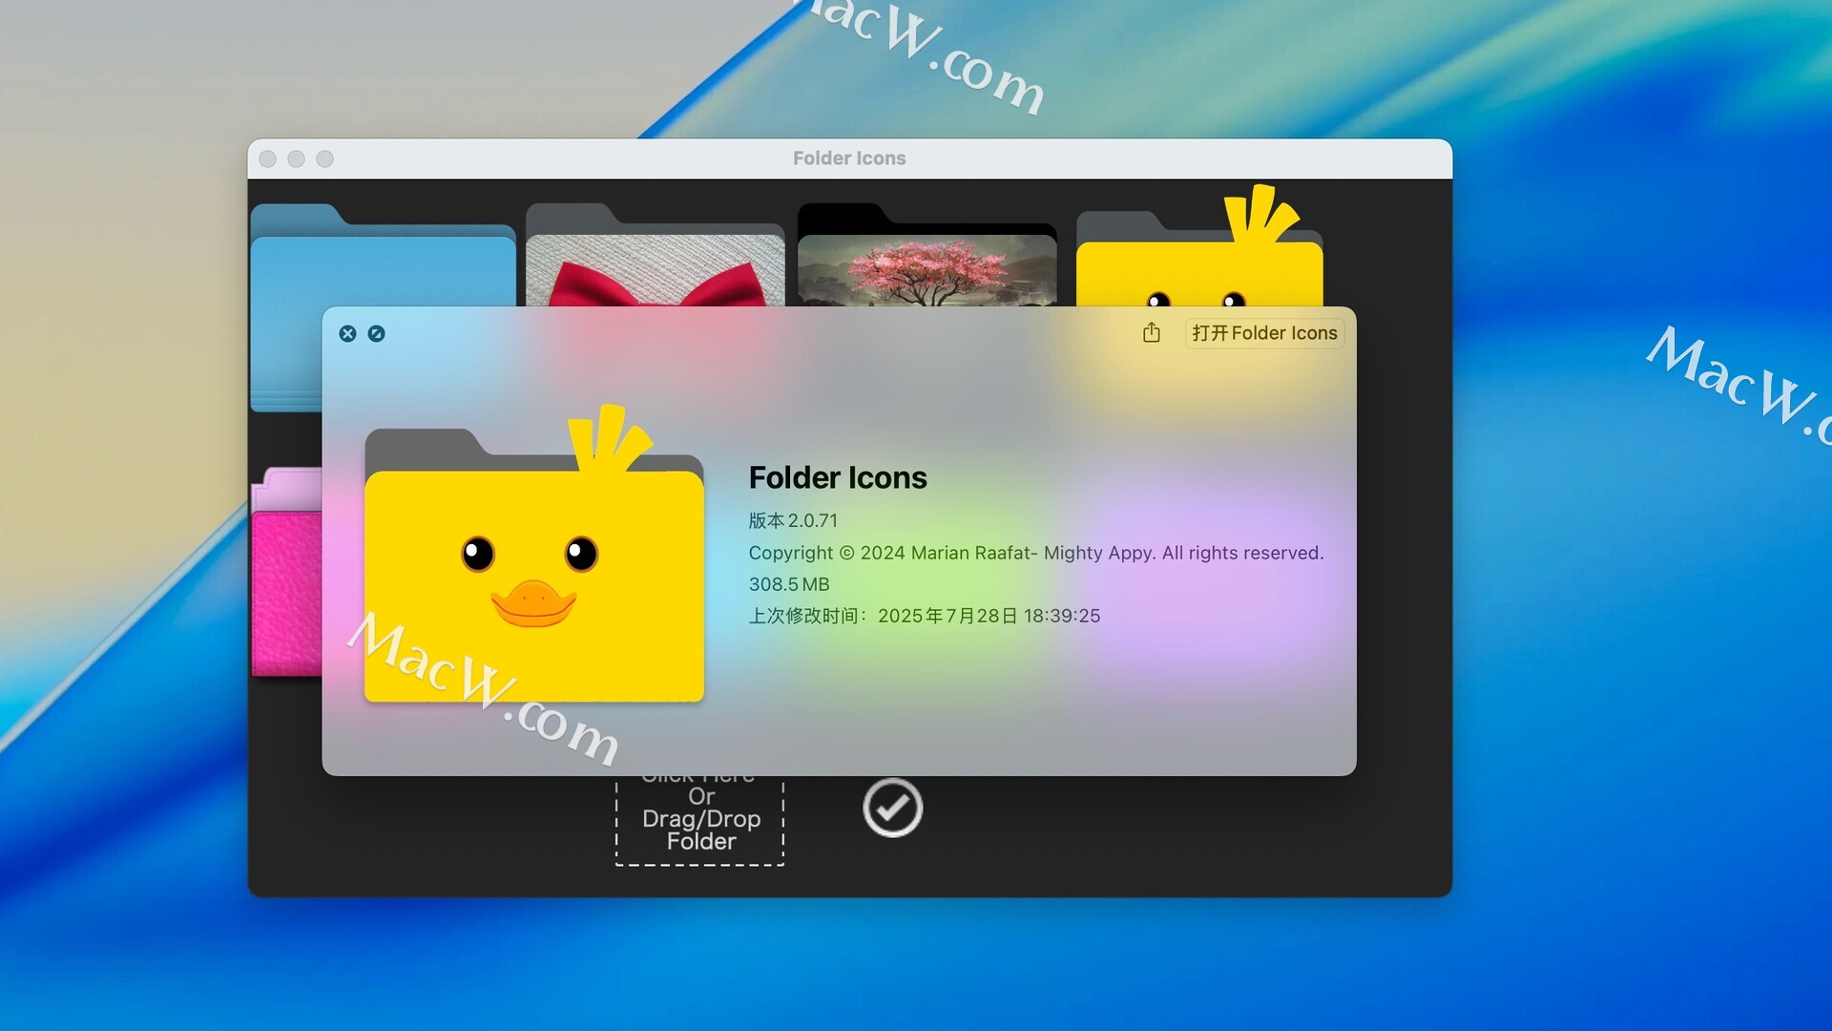Click the 上次修改时间 modified date line

pyautogui.click(x=925, y=616)
